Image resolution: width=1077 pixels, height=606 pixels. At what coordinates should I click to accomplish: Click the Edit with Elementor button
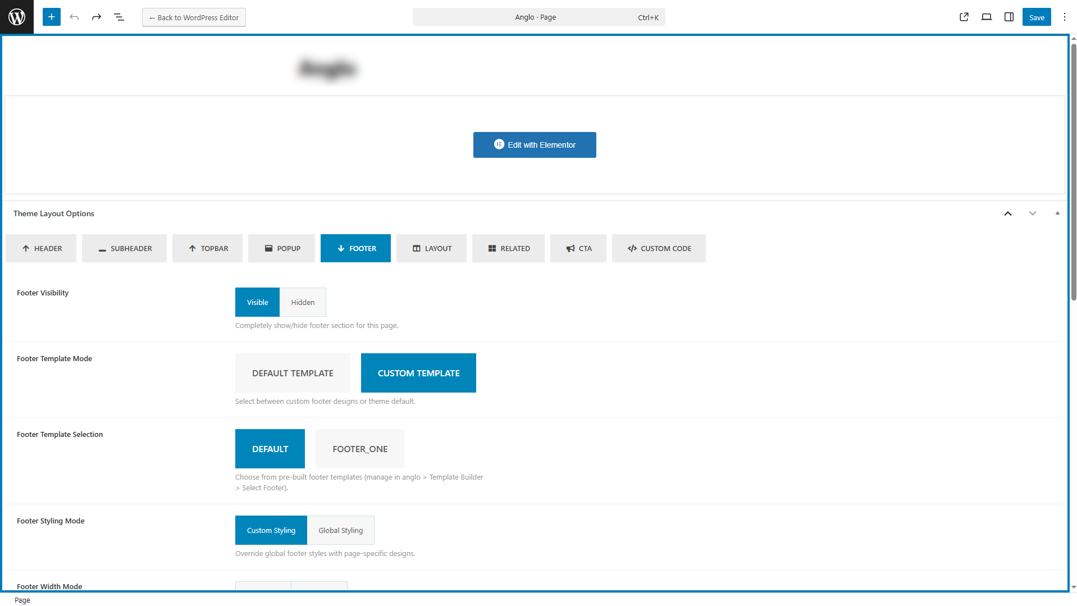535,145
